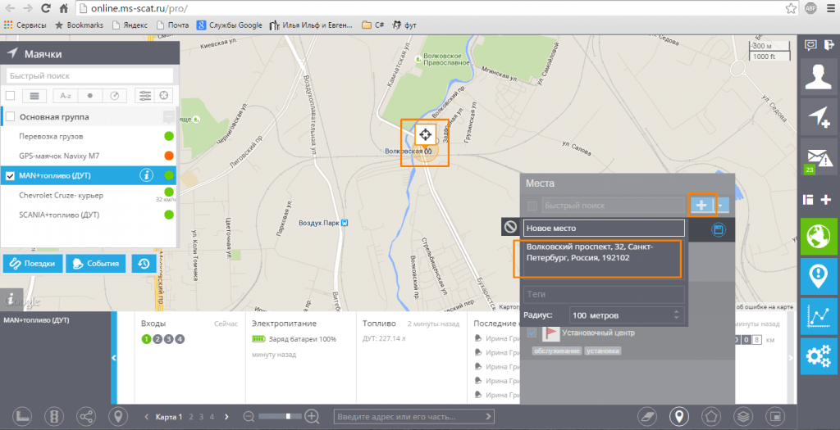Click the minimap window icon
This screenshot has height=430, width=840.
(x=775, y=416)
